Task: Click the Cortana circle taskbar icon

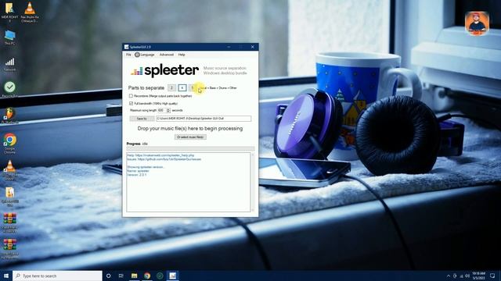Action: 108,276
